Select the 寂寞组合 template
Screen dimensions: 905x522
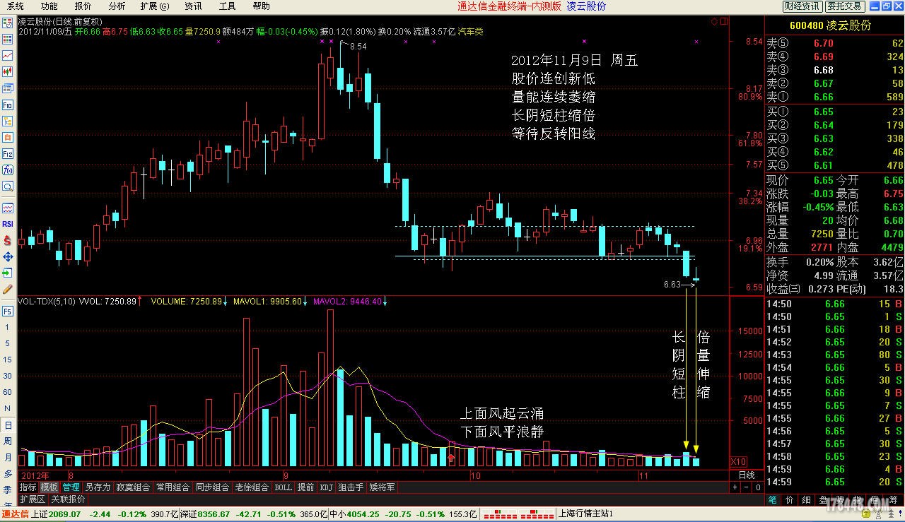pos(133,487)
